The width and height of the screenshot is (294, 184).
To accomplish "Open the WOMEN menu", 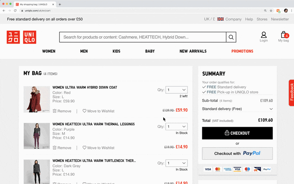I will [49, 51].
